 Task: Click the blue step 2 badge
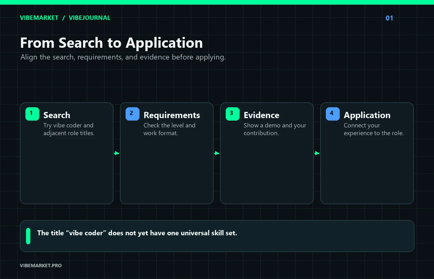(132, 114)
